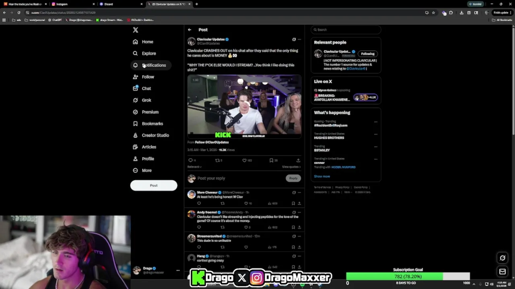Open Myron Gaines live broadcast
Screen dimensions: 515x289
(346, 96)
